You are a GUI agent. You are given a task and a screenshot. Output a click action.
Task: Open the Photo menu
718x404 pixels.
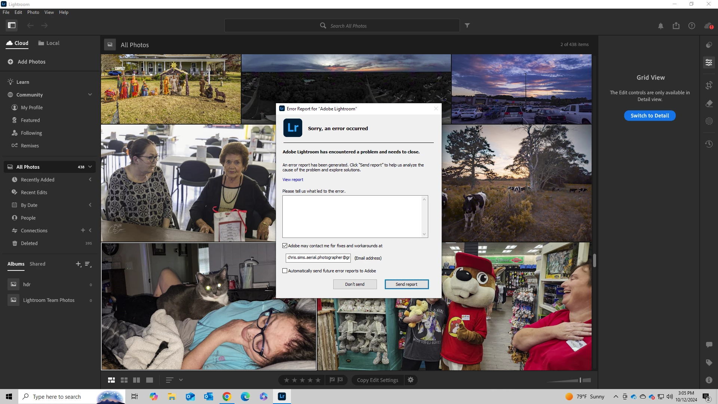click(33, 12)
